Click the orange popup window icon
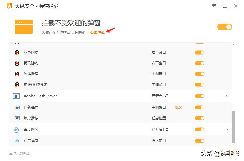Image resolution: width=244 pixels, height=161 pixels. (24, 27)
